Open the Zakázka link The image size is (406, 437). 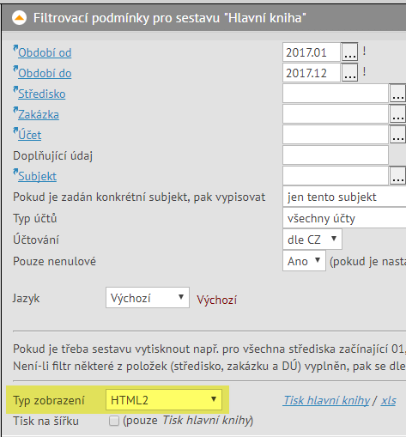[39, 114]
